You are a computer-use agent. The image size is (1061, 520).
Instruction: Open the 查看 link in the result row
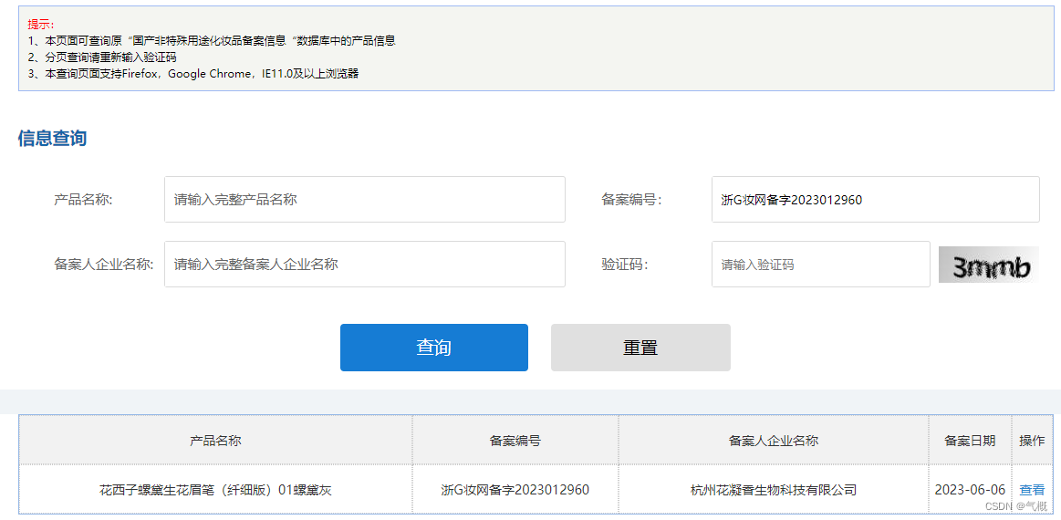1032,490
